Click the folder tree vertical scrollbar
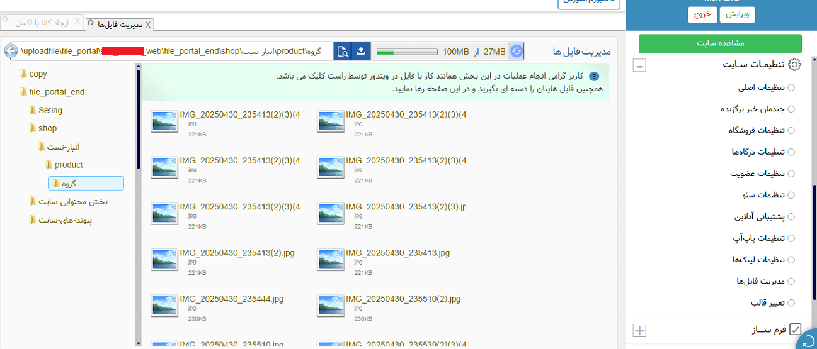Viewport: 817px width, 349px height. (139, 119)
